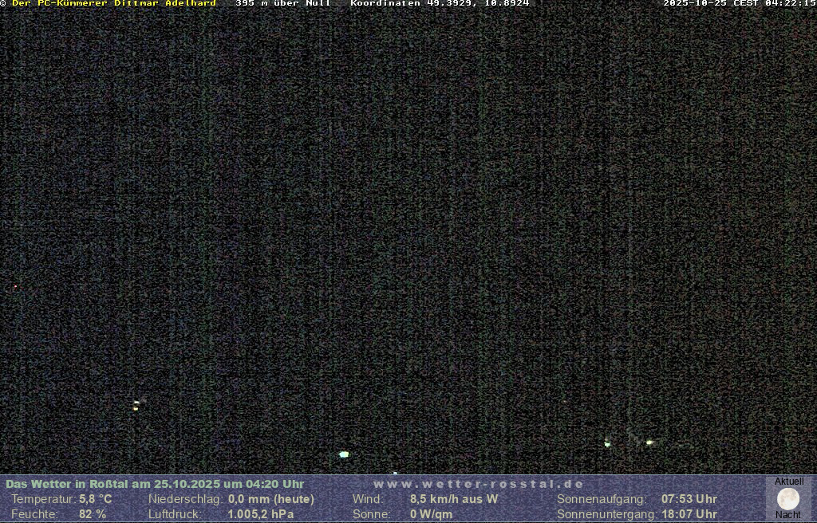The height and width of the screenshot is (523, 817).
Task: Click the Das Wetter in Roßtal heading
Action: (155, 484)
